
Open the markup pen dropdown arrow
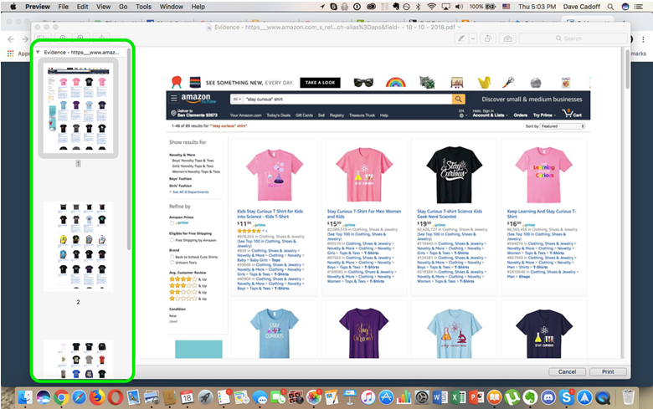coord(473,38)
